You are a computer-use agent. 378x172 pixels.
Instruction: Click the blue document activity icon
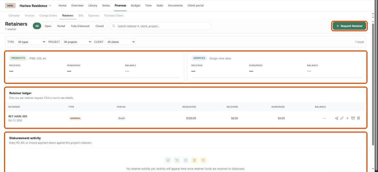pyautogui.click(x=185, y=160)
